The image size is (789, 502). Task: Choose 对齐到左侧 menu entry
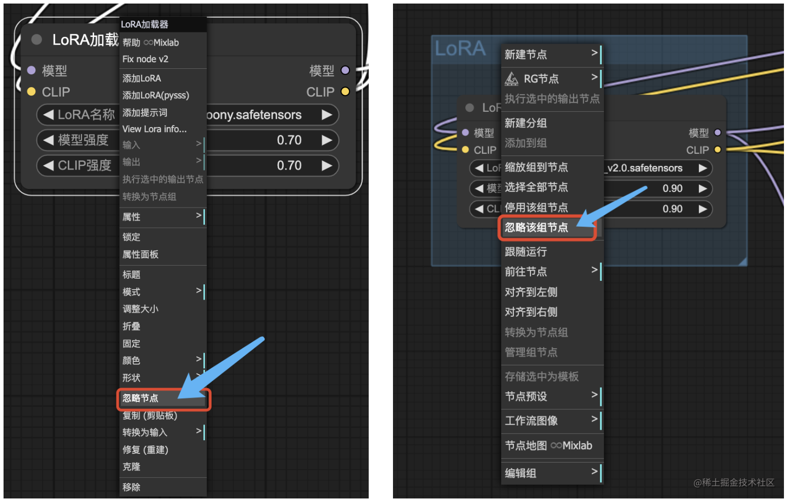(552, 292)
